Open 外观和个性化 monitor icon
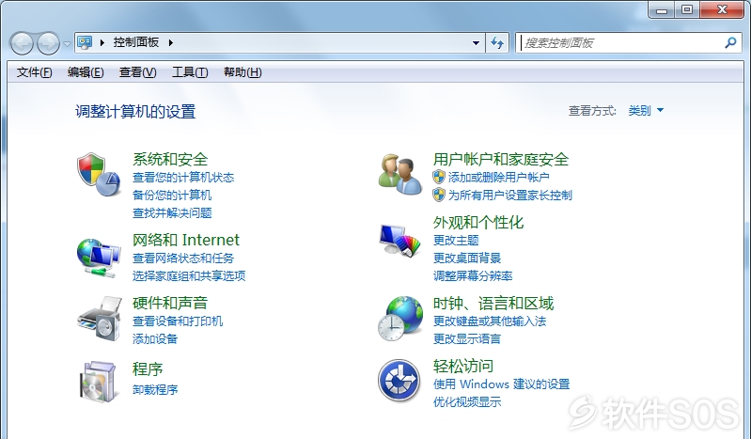Viewport: 751px width, 439px height. click(399, 240)
